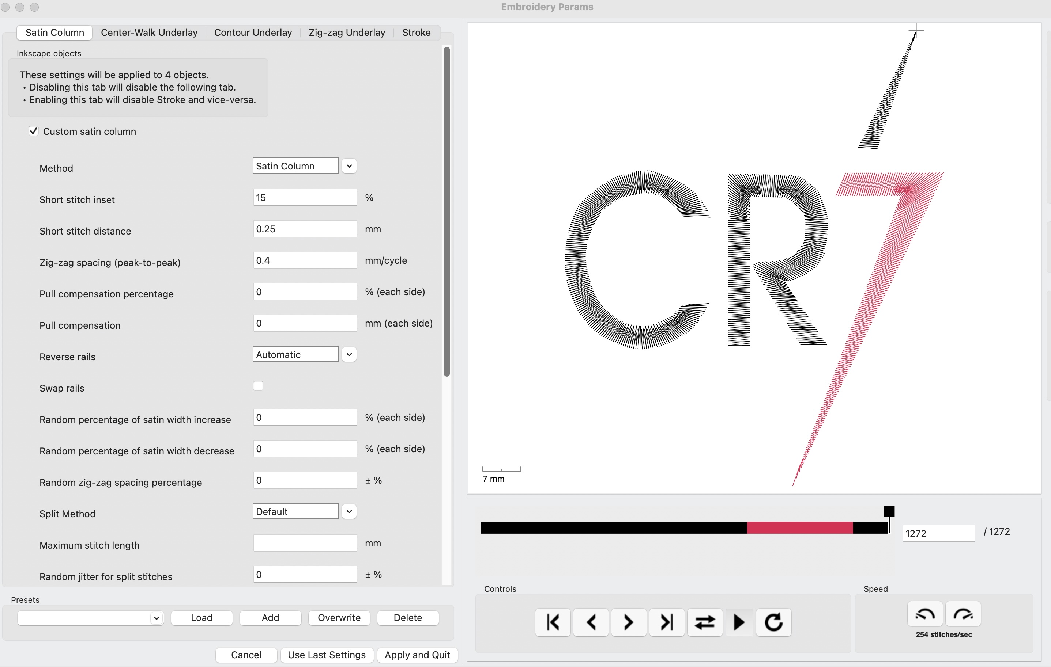Click the current stitch number field 1272

click(938, 533)
